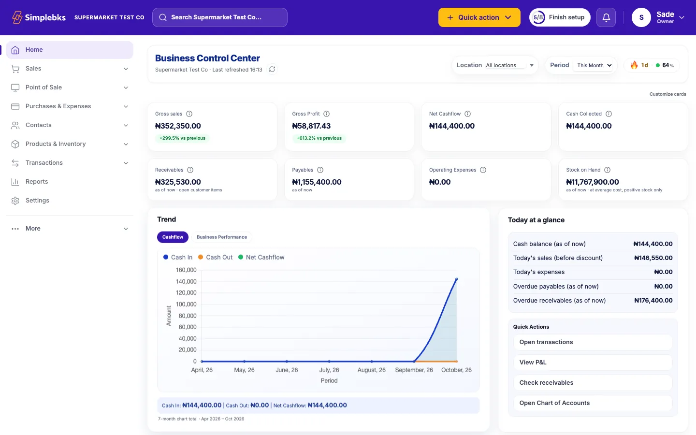Viewport: 696px width, 435px height.
Task: Show info for Cash Collected
Action: pyautogui.click(x=609, y=114)
